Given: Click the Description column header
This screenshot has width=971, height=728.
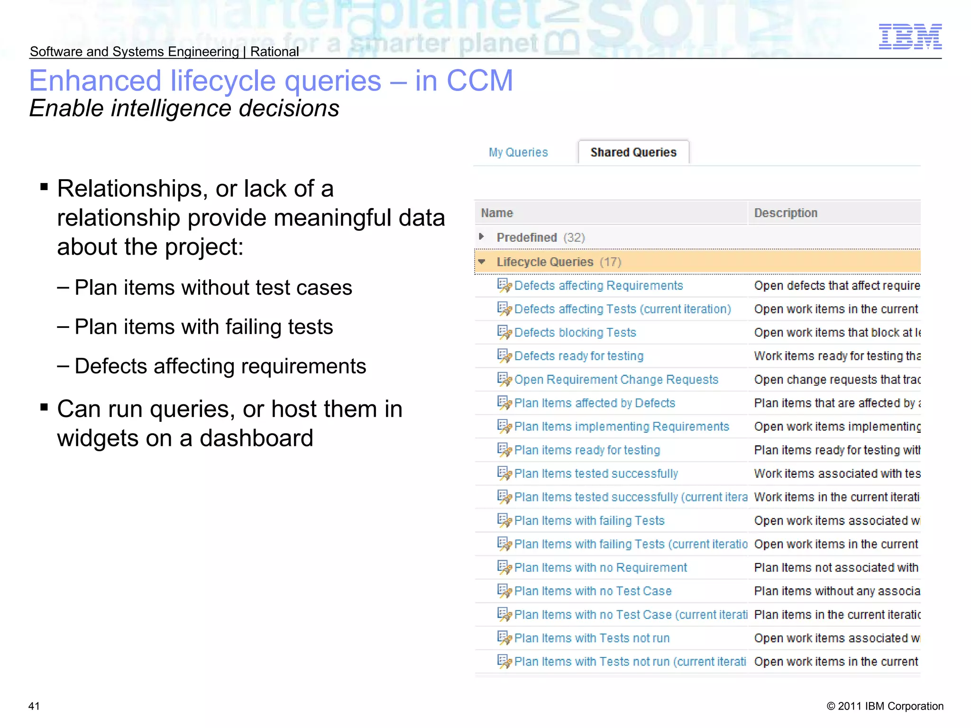Looking at the screenshot, I should (834, 213).
